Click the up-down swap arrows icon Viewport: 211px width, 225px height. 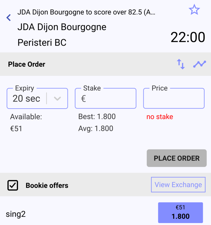(181, 64)
